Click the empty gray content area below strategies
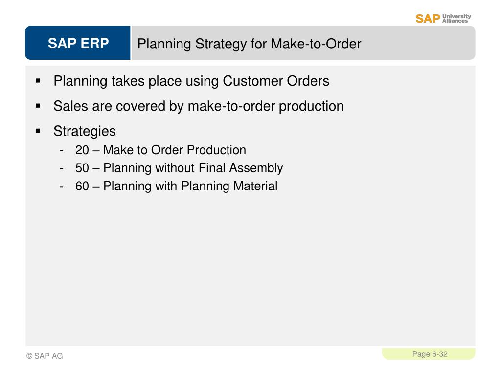Viewport: 501px width, 376px height. click(250, 269)
